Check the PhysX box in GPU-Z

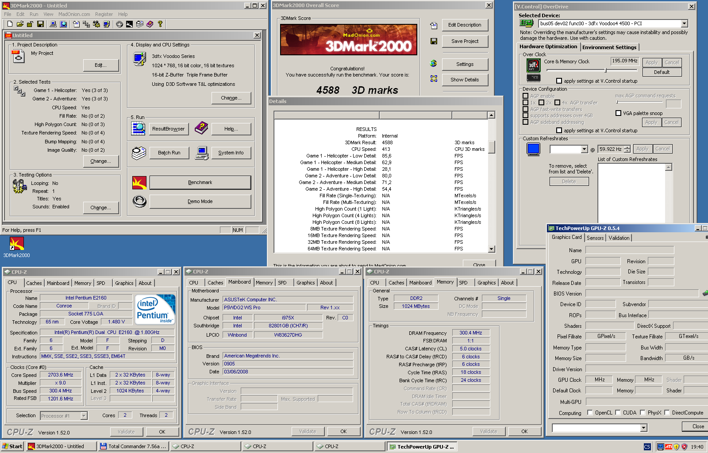(x=643, y=413)
